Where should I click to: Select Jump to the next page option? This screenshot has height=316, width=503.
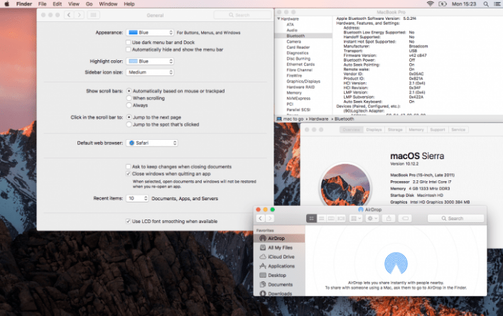(x=129, y=117)
